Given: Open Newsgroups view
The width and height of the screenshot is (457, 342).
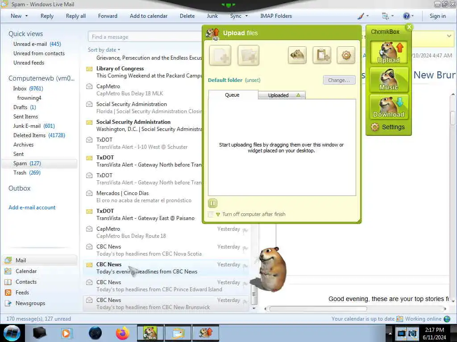Looking at the screenshot, I should coord(30,303).
